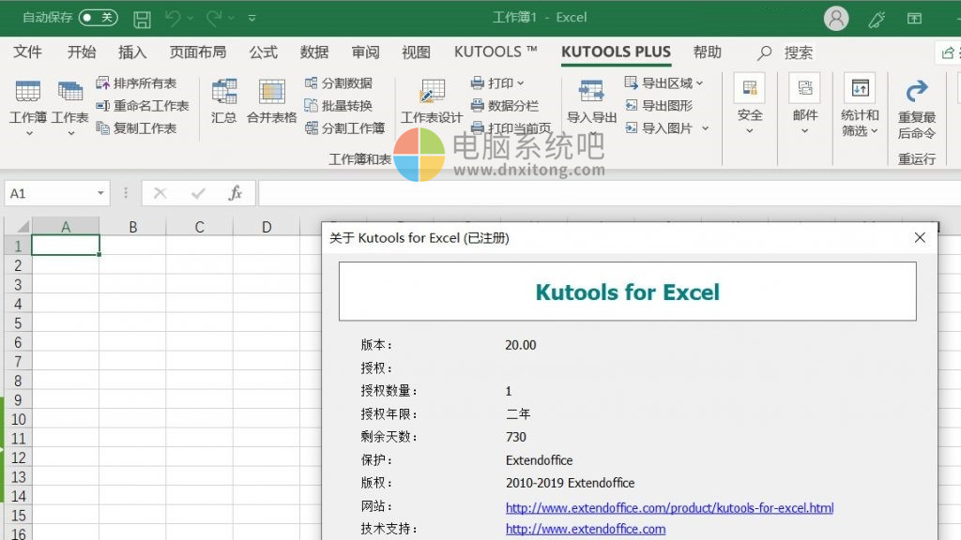This screenshot has height=540, width=961.
Task: Switch to the 视图 tab
Action: (x=416, y=52)
